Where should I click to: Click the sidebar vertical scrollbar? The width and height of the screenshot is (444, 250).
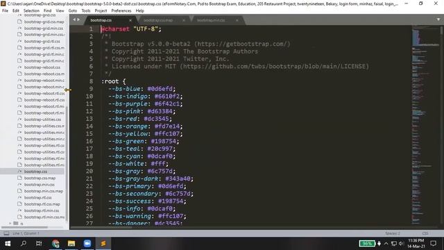(67, 163)
